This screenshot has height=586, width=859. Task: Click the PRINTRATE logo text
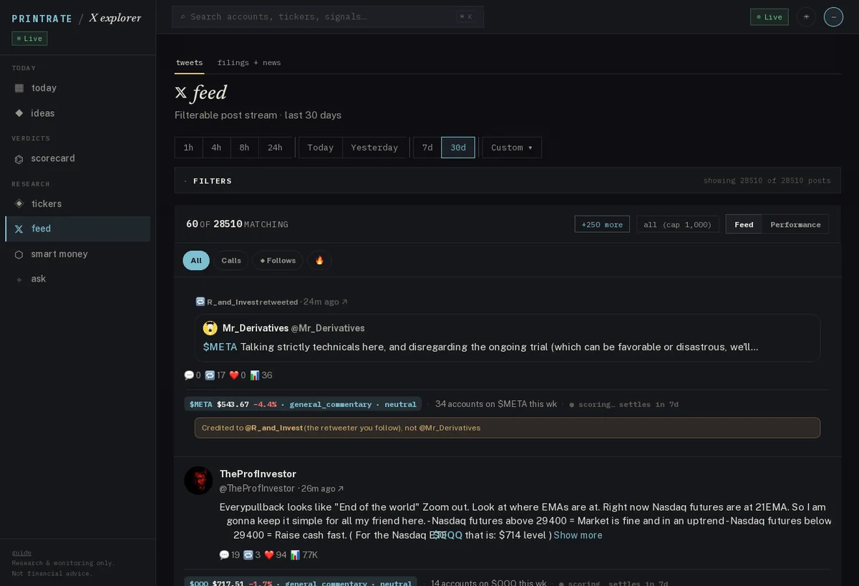42,18
